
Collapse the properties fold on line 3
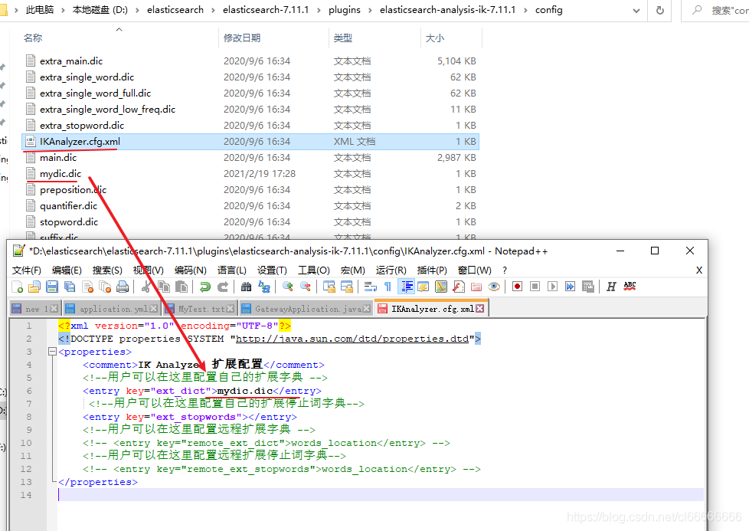coord(53,352)
